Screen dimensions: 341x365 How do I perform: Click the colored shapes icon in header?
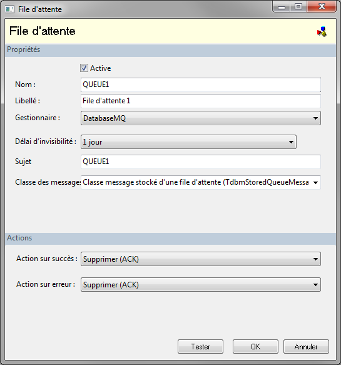click(x=322, y=32)
